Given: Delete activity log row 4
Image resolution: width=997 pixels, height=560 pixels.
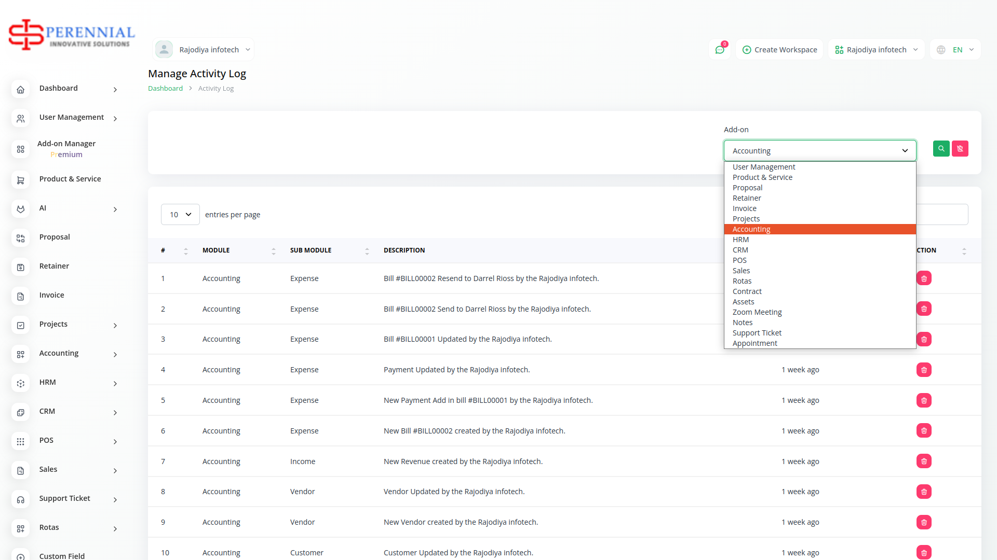Looking at the screenshot, I should (924, 370).
